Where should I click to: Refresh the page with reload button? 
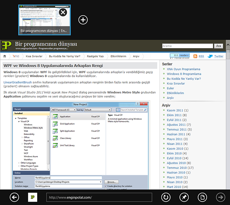(166, 197)
